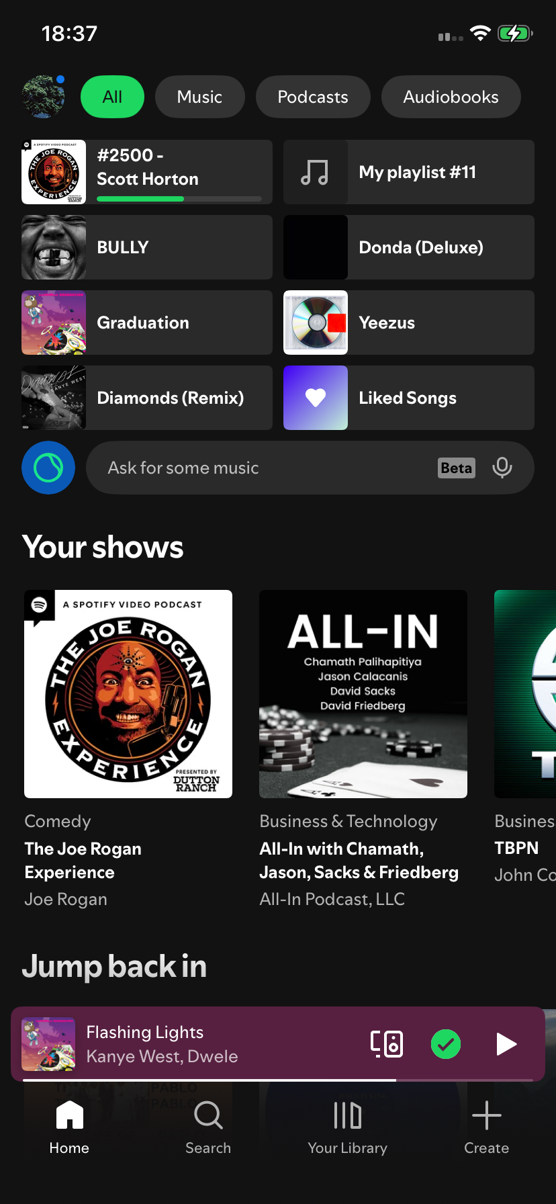
Task: Open the Flashing Lights now playing bar
Action: (x=278, y=1044)
